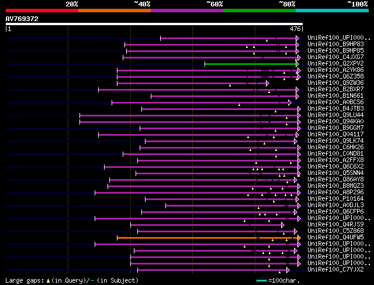Image resolution: width=374 pixels, height=285 pixels.
Task: Select the UniRef100_Q6C6X2 label
Action: [335, 167]
